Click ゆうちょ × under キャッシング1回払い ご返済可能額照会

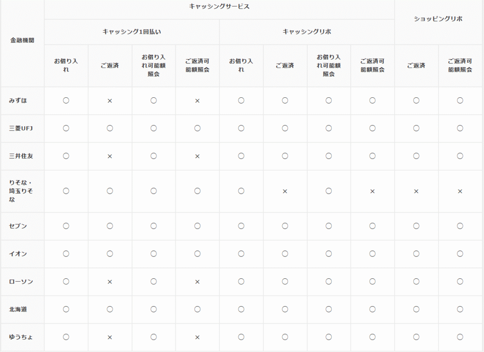(198, 337)
